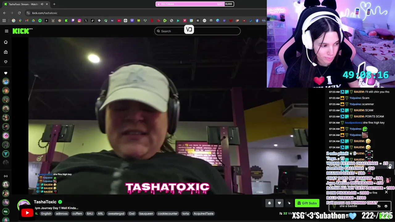This screenshot has width=395, height=222.
Task: Open the Instagram bookmark
Action: [x=79, y=21]
